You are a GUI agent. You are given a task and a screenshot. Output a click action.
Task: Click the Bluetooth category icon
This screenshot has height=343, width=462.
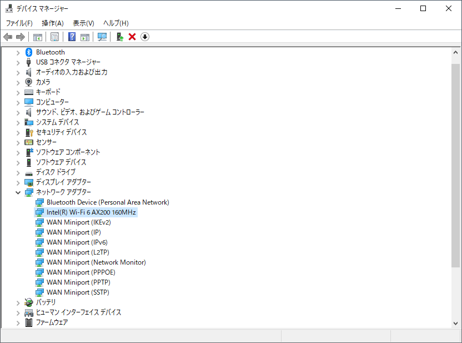coord(28,52)
